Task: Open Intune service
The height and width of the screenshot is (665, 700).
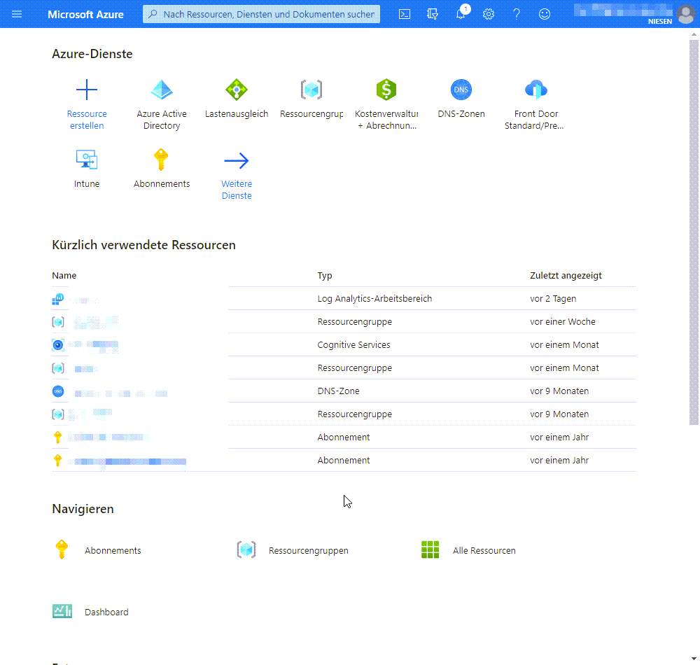Action: pos(87,169)
